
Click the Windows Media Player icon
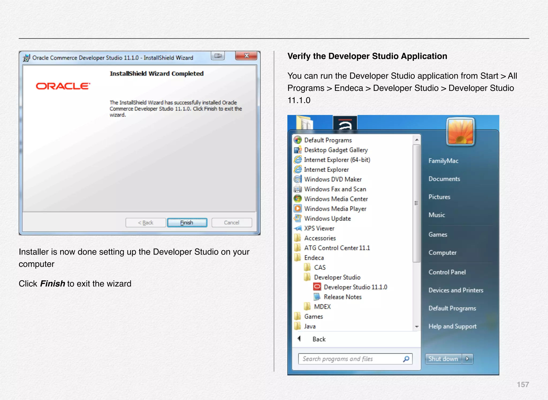[x=298, y=209]
